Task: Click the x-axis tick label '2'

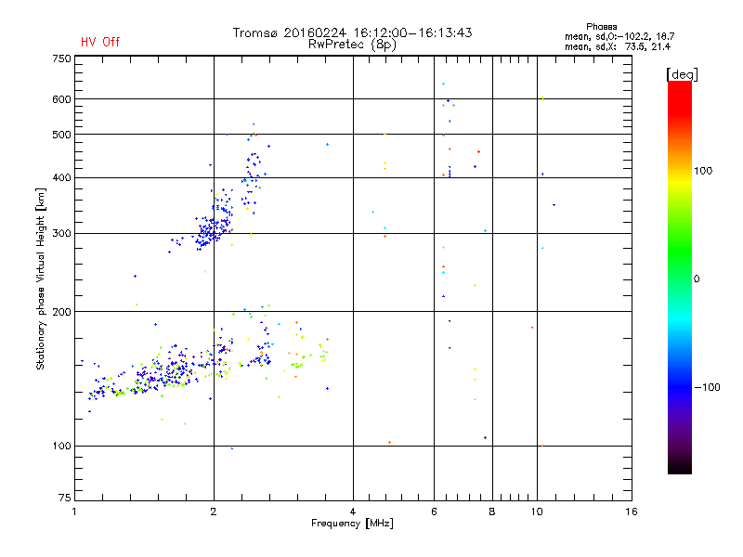Action: point(214,512)
